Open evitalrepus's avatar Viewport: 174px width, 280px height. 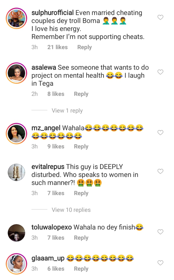(x=17, y=172)
